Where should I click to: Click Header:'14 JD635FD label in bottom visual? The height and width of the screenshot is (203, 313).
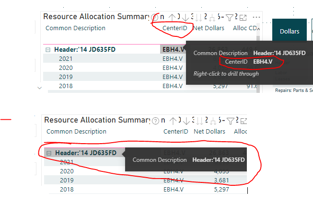tap(86, 153)
